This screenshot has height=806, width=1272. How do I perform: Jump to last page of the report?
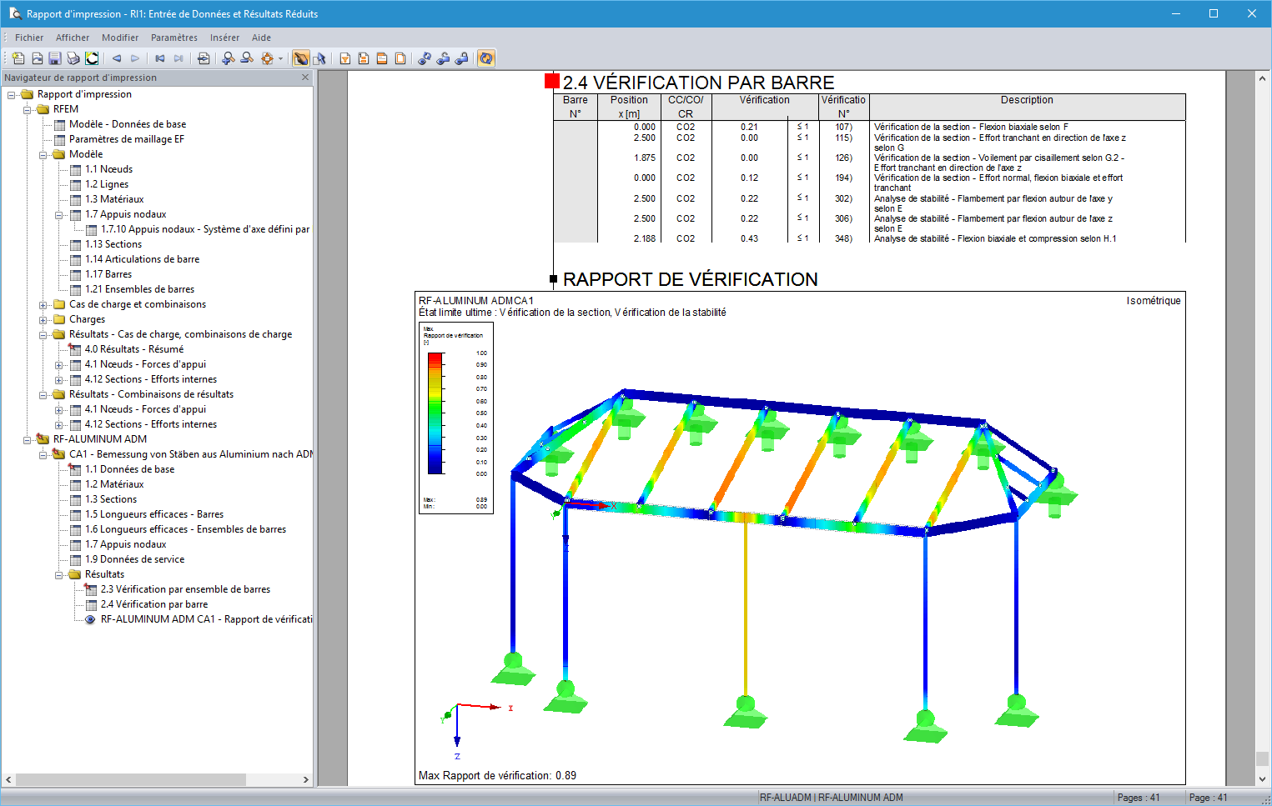pos(178,58)
